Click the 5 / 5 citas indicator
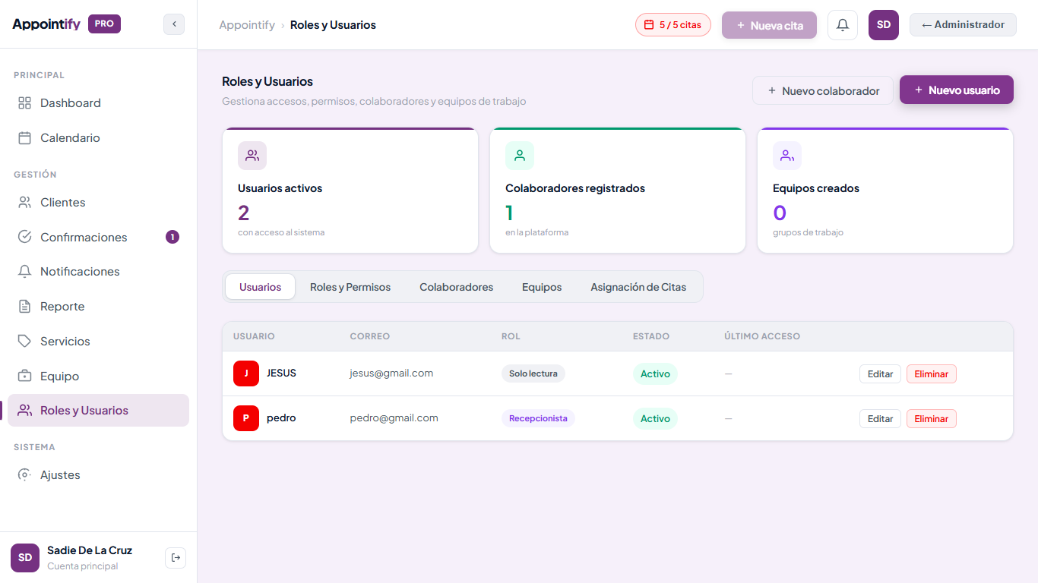The image size is (1038, 583). point(673,24)
